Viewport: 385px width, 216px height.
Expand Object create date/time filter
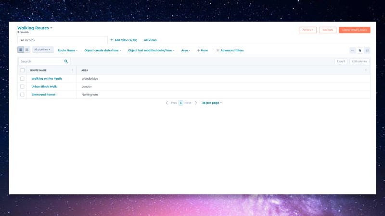click(x=103, y=50)
